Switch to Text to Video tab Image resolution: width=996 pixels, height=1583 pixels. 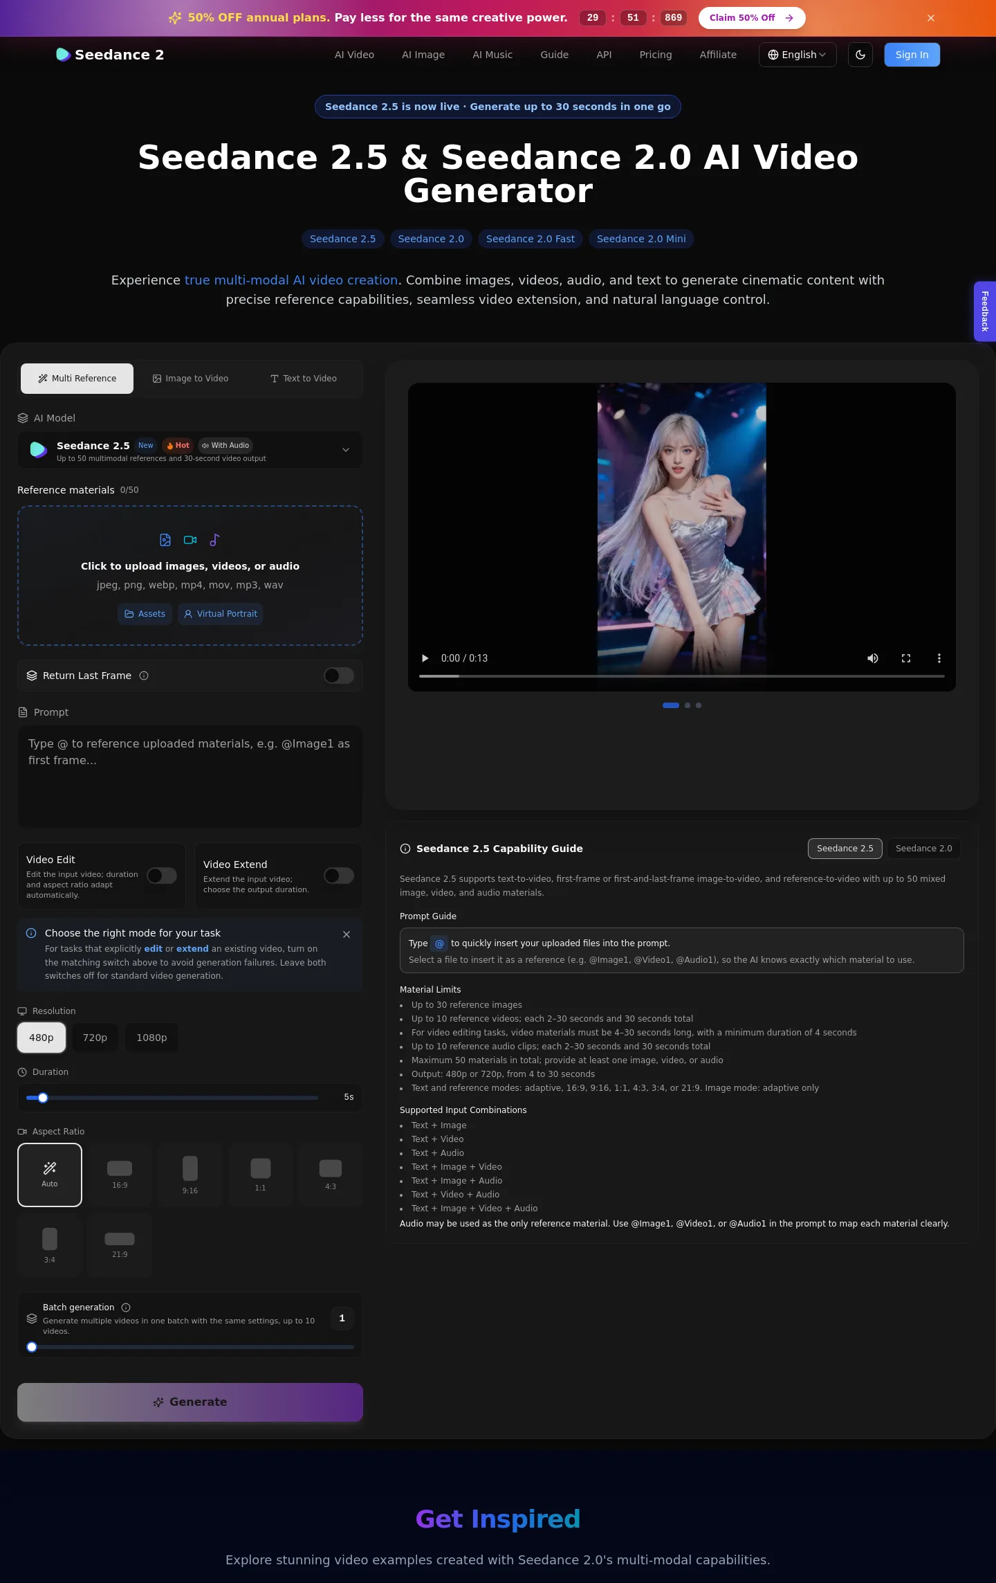tap(304, 379)
